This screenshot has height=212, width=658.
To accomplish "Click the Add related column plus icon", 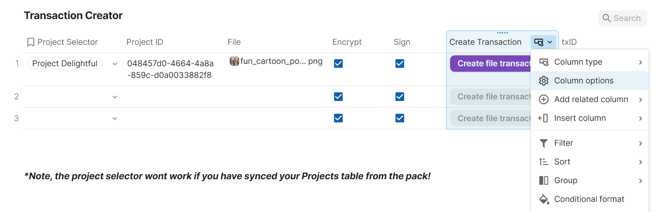I will tap(544, 99).
